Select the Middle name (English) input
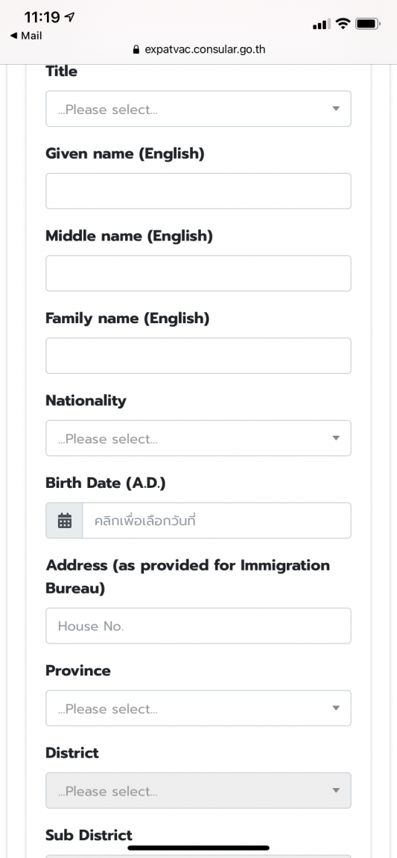This screenshot has width=397, height=858. click(x=198, y=273)
